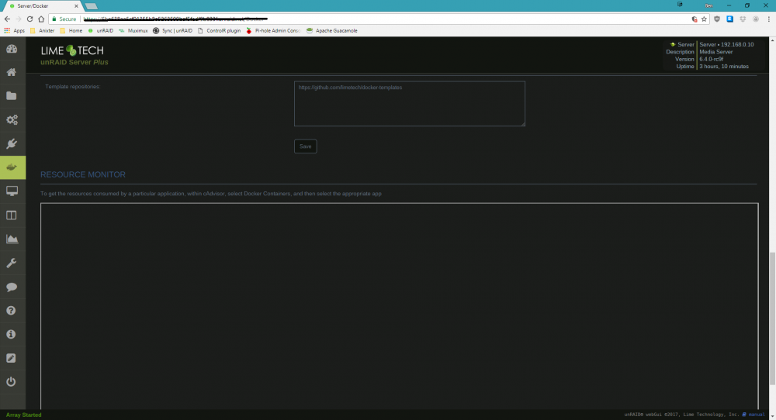Open the Sync | unRAID bookmark

(x=172, y=31)
